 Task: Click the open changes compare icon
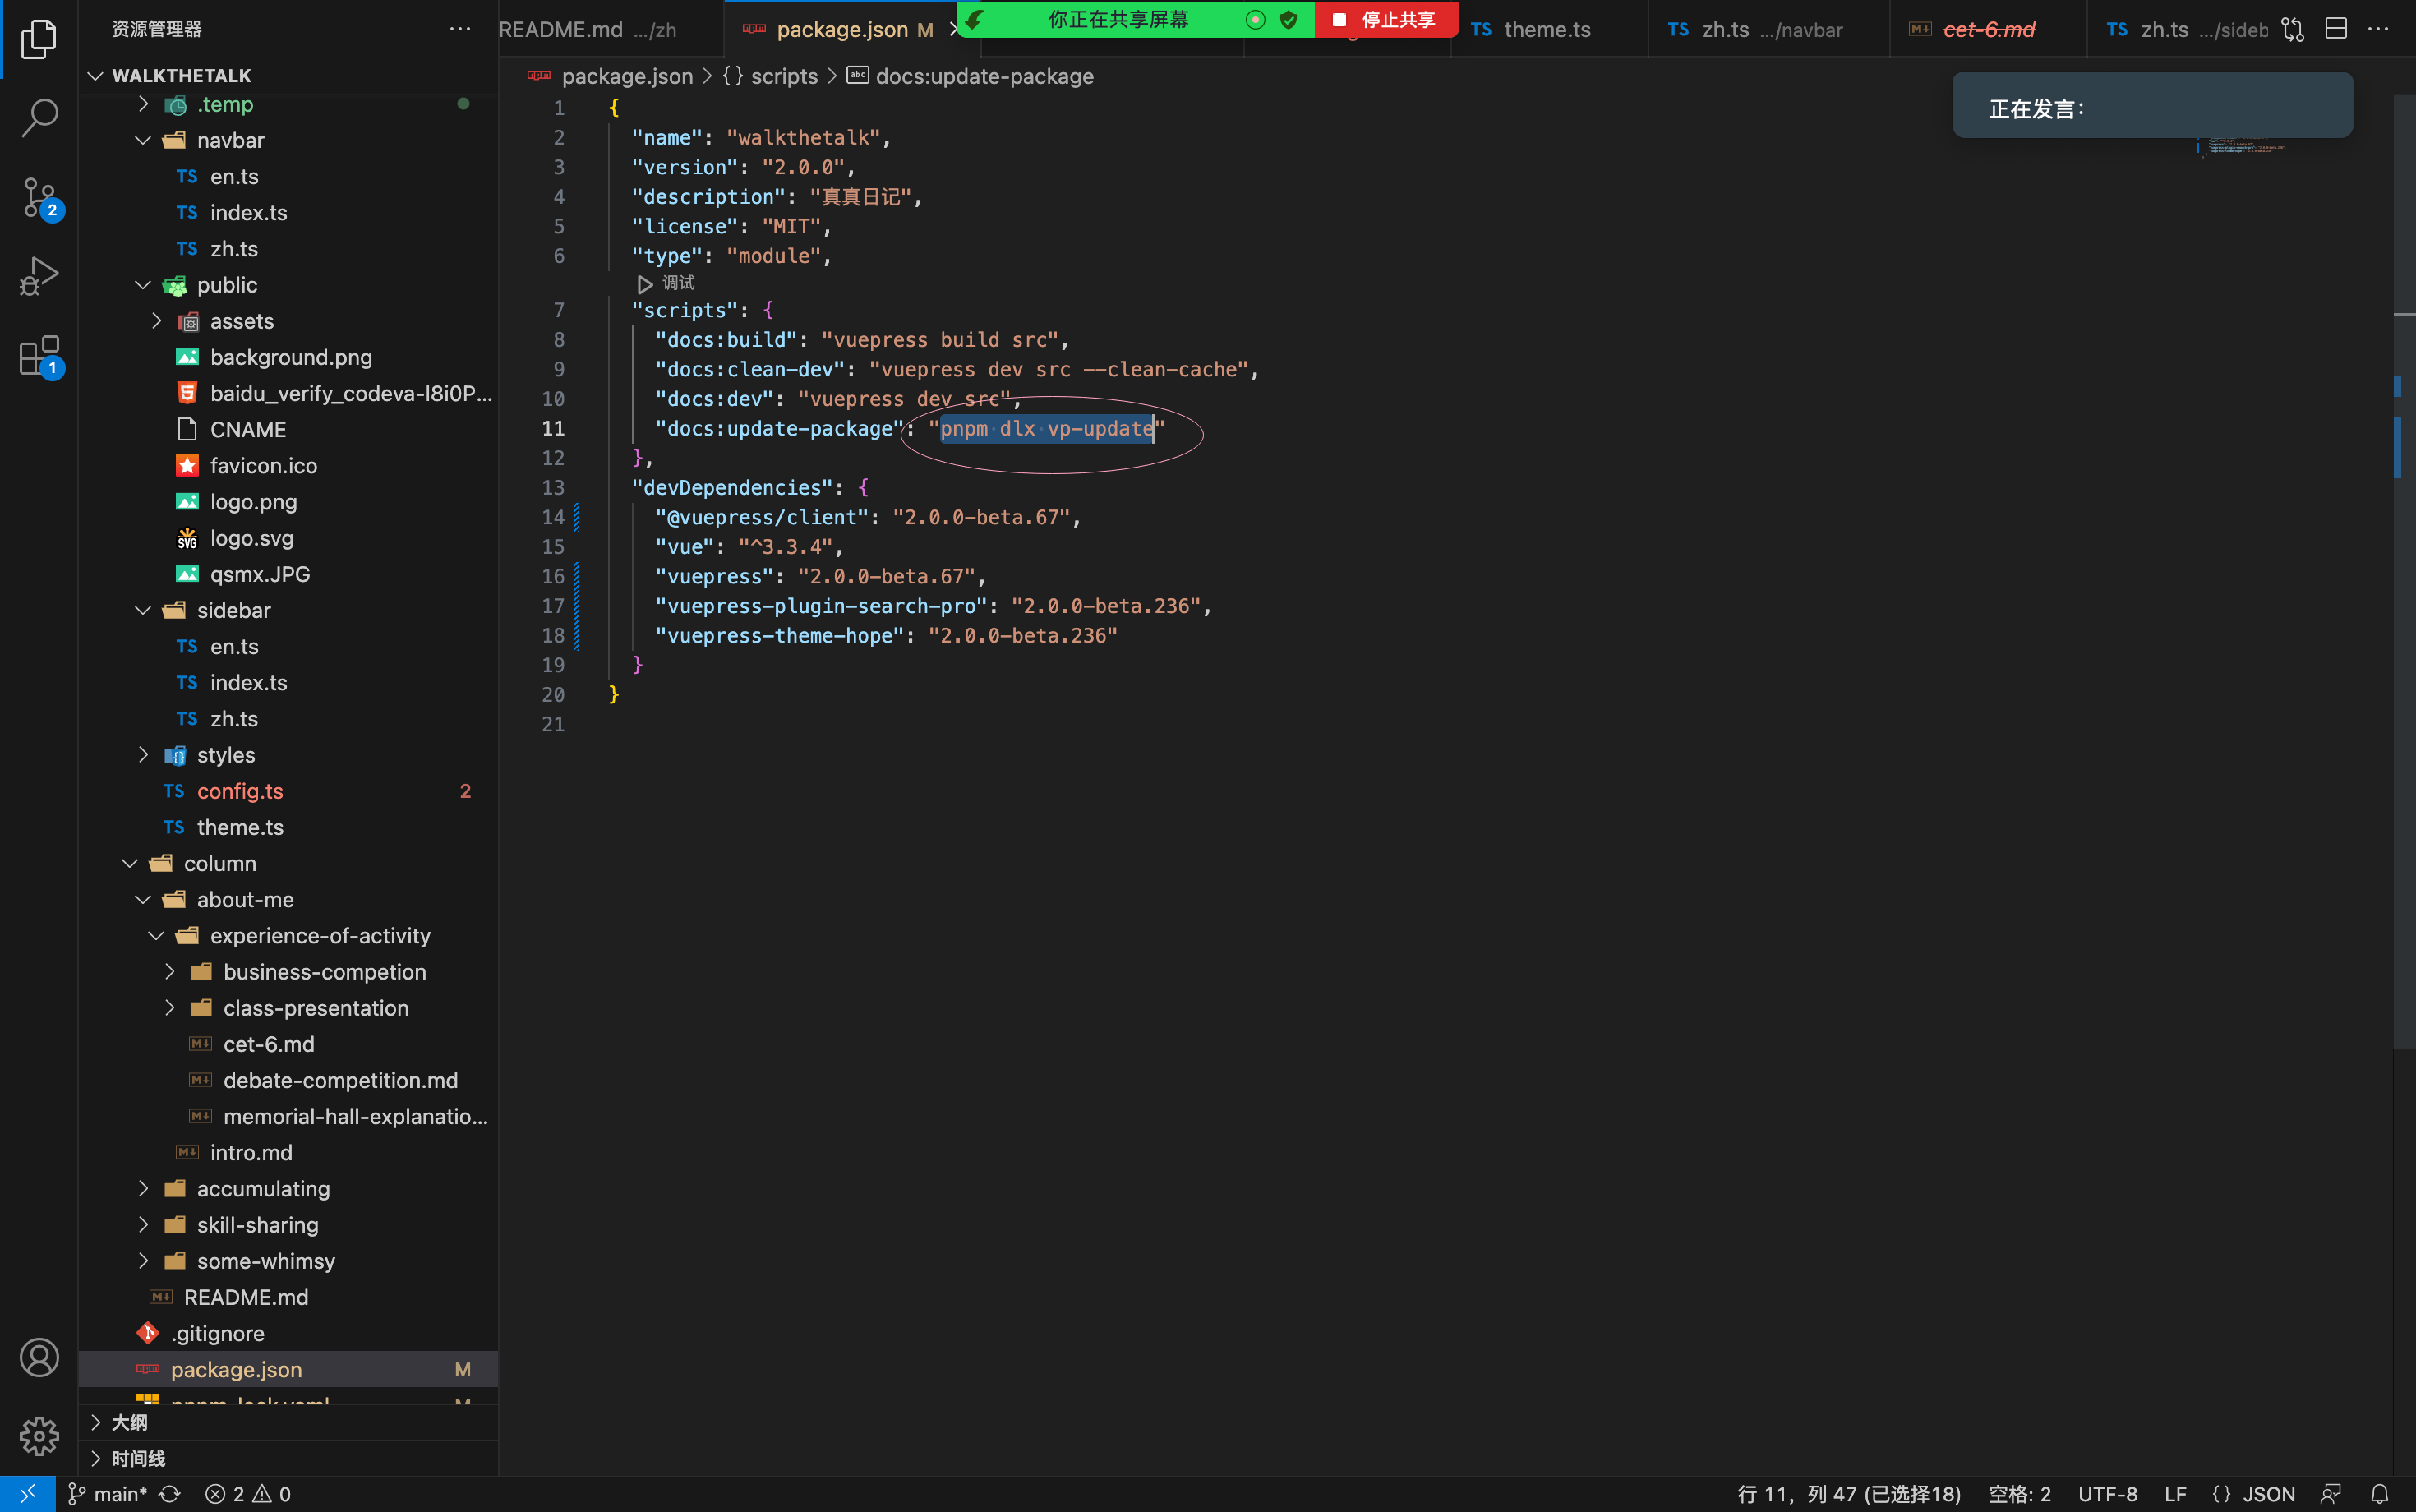point(2292,29)
